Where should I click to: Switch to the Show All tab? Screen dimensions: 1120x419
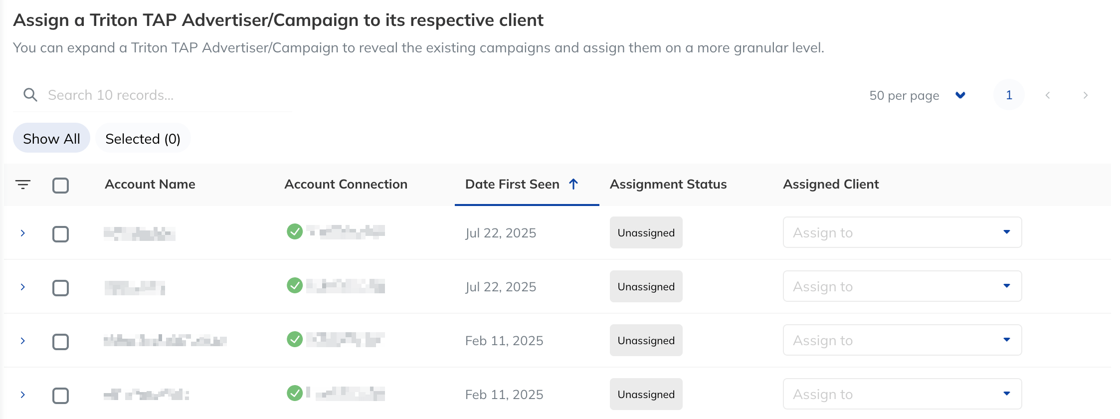tap(51, 138)
